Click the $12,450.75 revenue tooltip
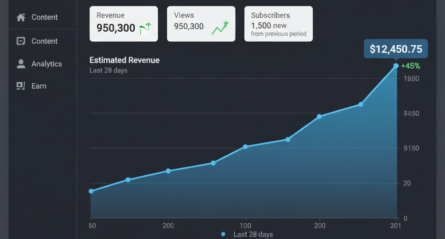 click(395, 49)
